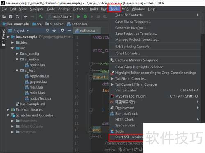The image size is (205, 153).
Task: Click the Forward navigation arrow
Action: tap(32, 17)
